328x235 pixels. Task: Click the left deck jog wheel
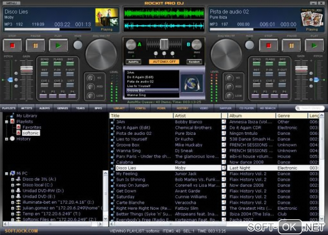pos(101,54)
